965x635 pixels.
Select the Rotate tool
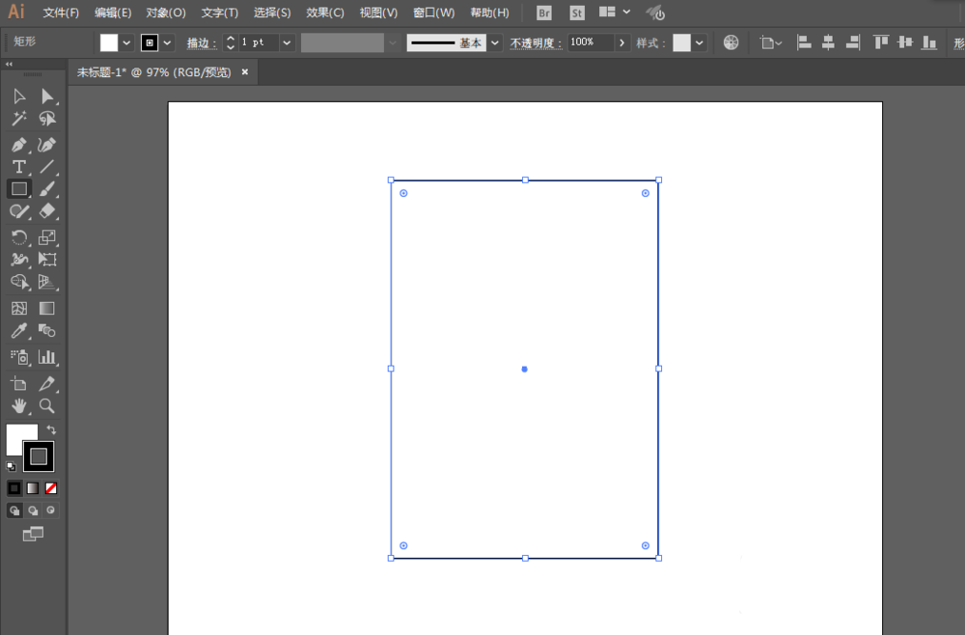click(x=19, y=237)
